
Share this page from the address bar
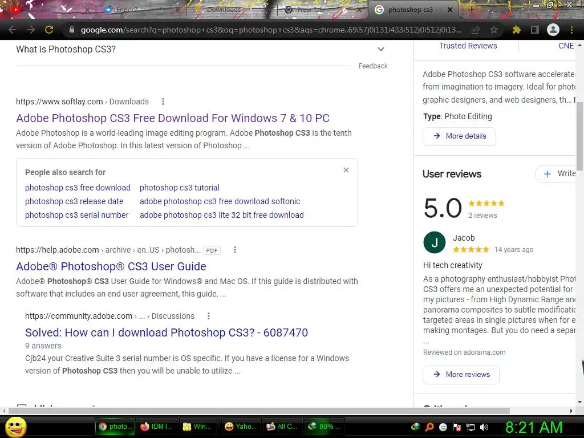(475, 30)
